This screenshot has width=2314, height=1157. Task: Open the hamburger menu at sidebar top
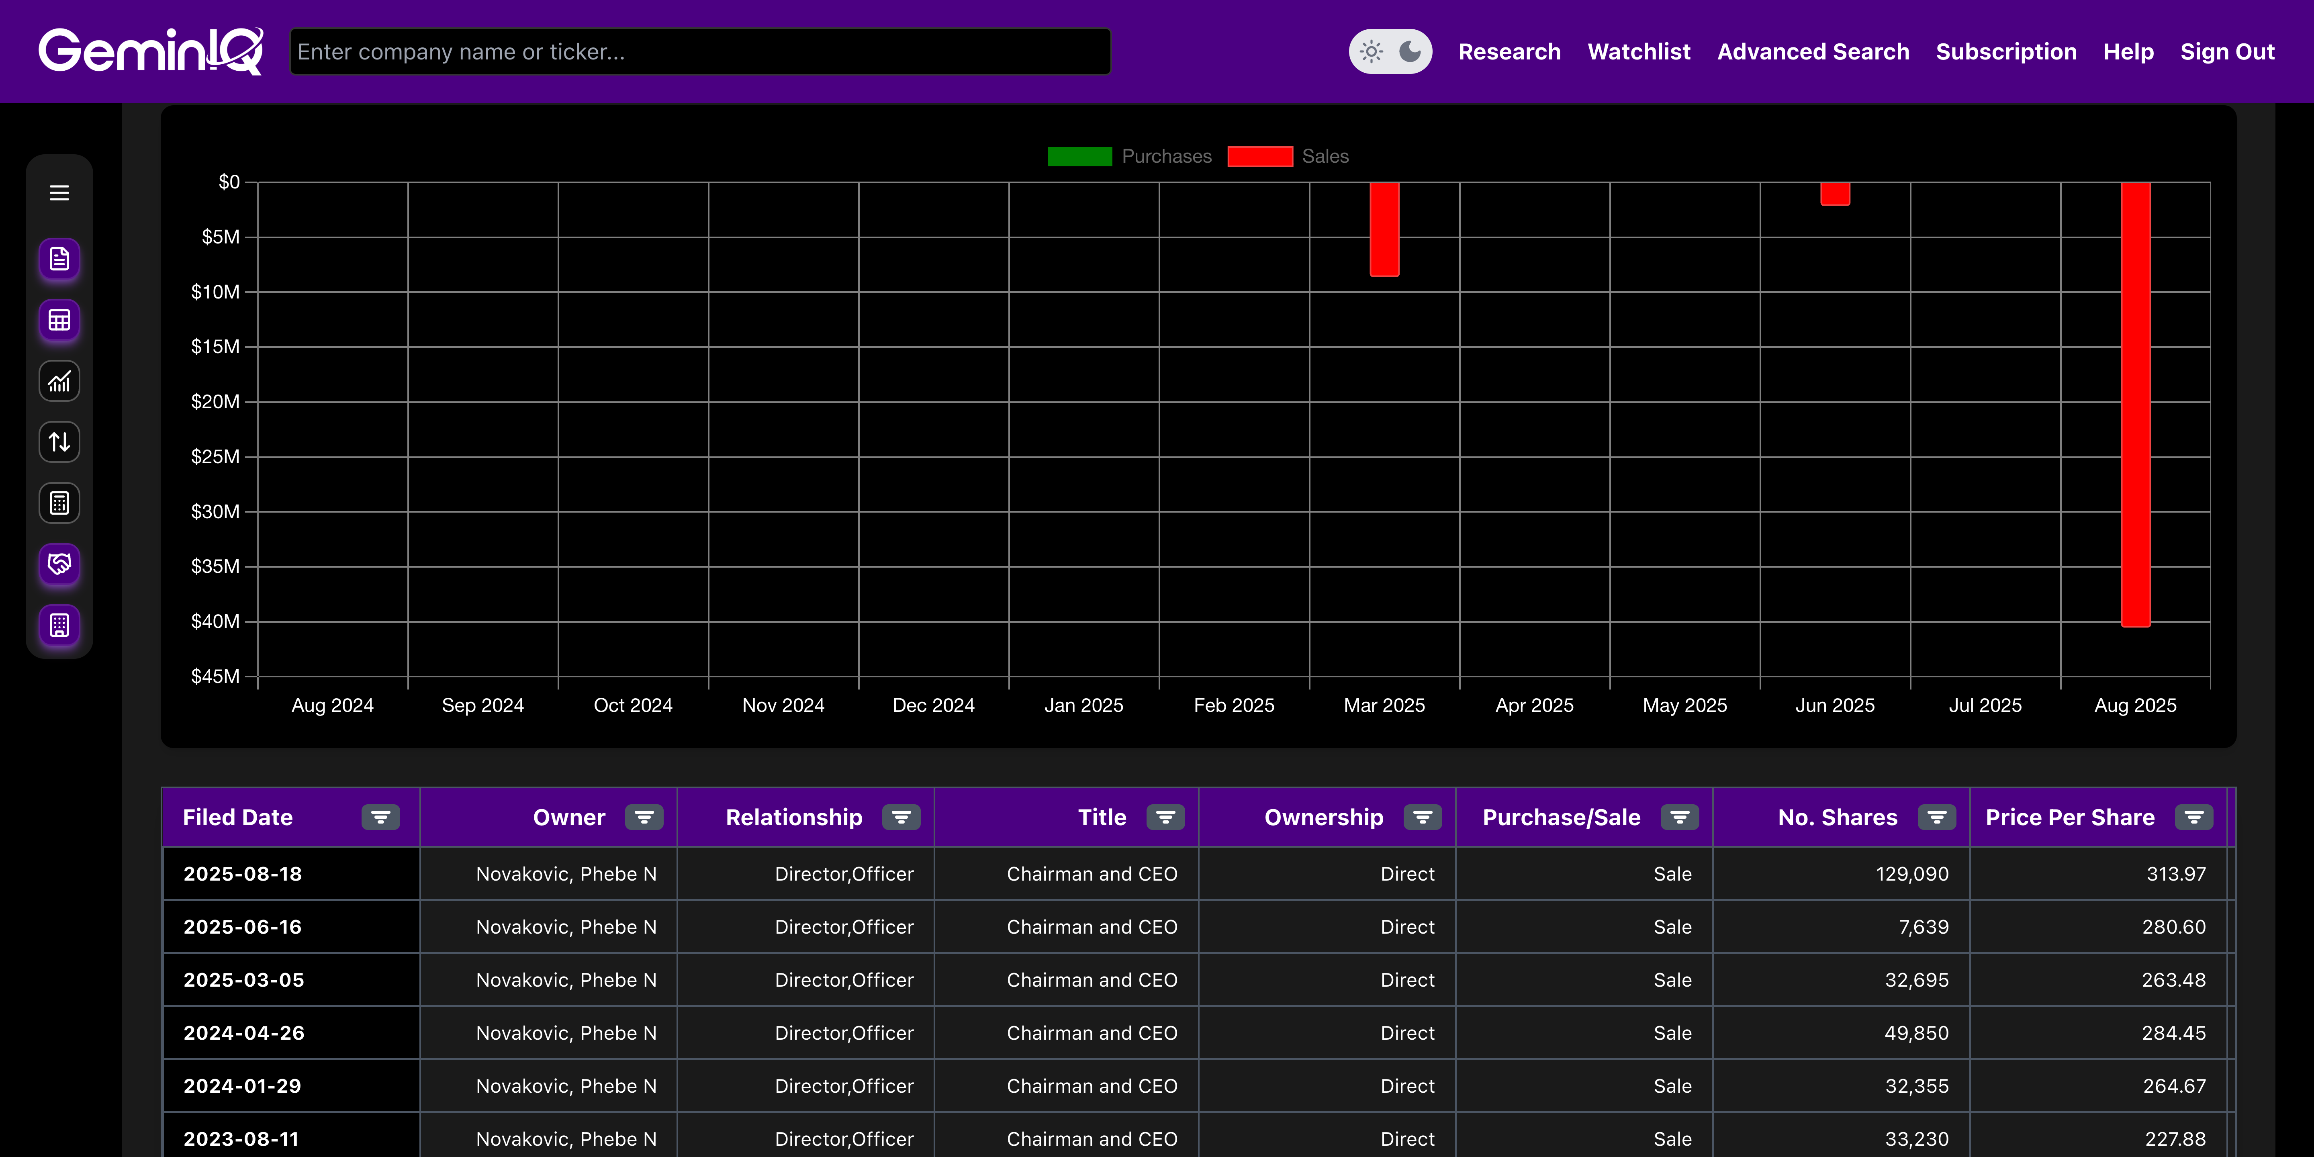pyautogui.click(x=59, y=192)
